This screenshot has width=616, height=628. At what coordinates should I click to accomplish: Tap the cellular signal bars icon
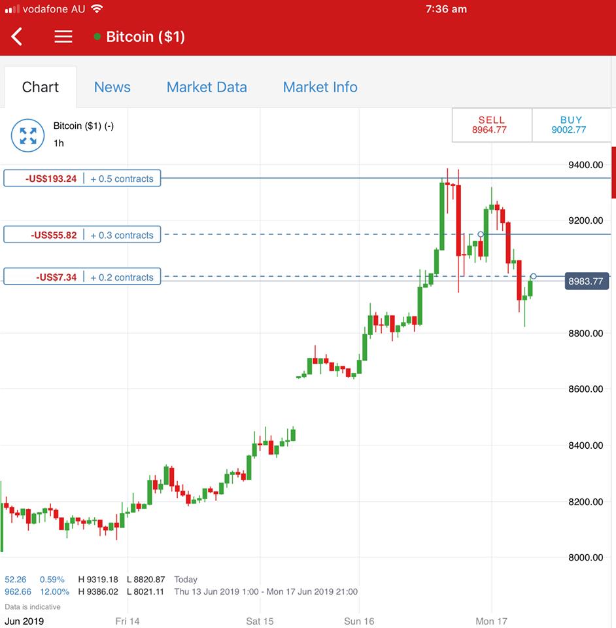(x=12, y=9)
